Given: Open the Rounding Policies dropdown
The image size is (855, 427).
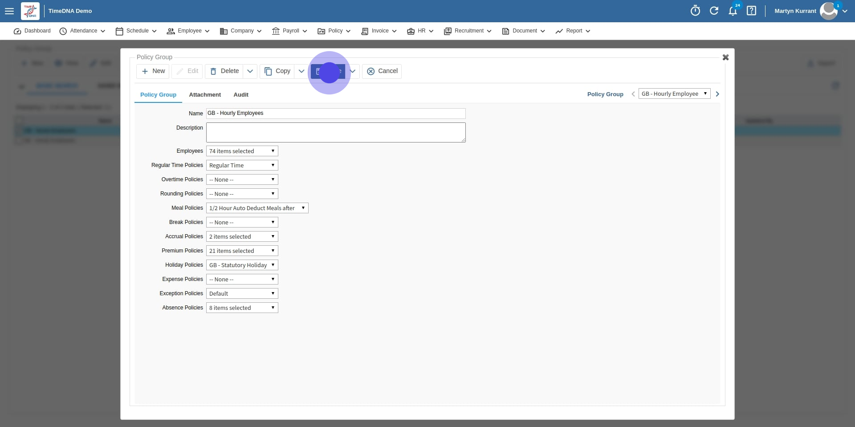Looking at the screenshot, I should coord(242,194).
